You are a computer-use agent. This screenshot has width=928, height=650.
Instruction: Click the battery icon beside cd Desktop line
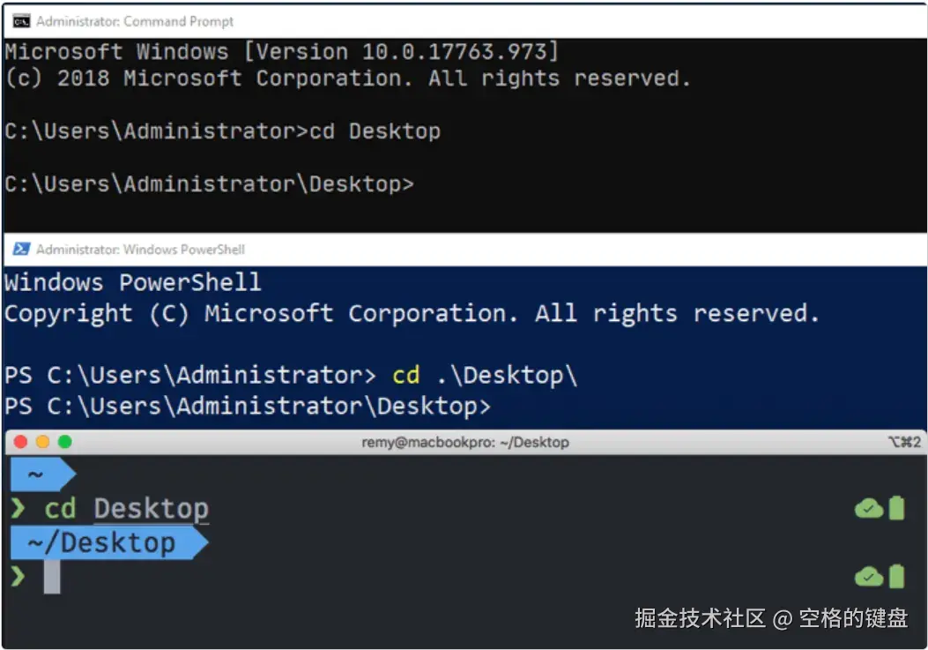coord(896,508)
